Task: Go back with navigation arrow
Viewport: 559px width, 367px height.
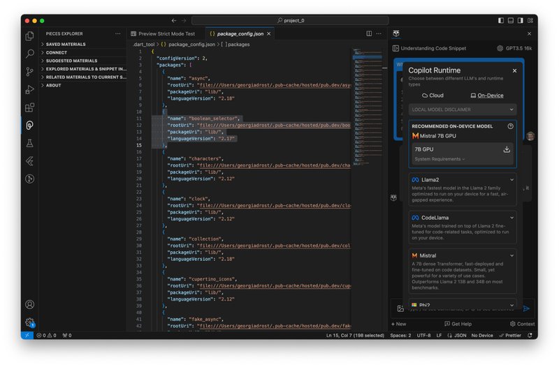Action: pos(174,21)
